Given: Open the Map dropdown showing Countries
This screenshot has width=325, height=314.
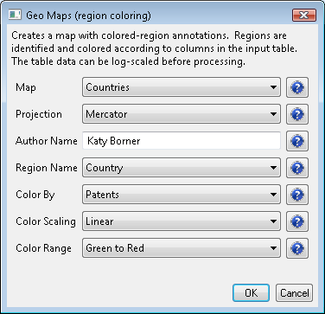Looking at the screenshot, I should (182, 87).
